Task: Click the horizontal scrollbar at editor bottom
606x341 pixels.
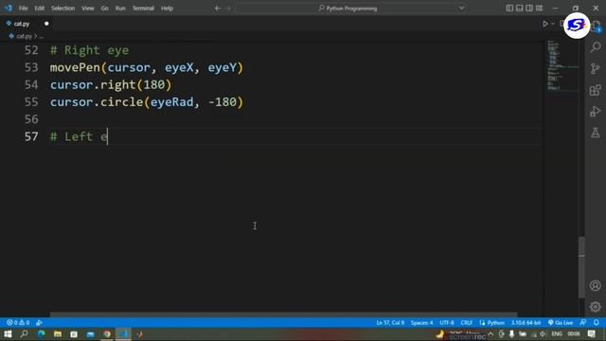Action: coord(283,314)
